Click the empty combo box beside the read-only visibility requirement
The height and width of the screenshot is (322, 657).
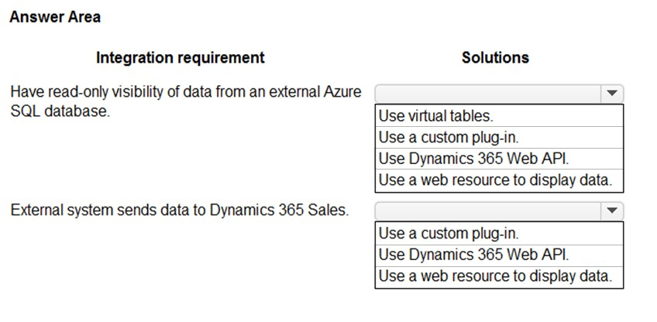[499, 94]
